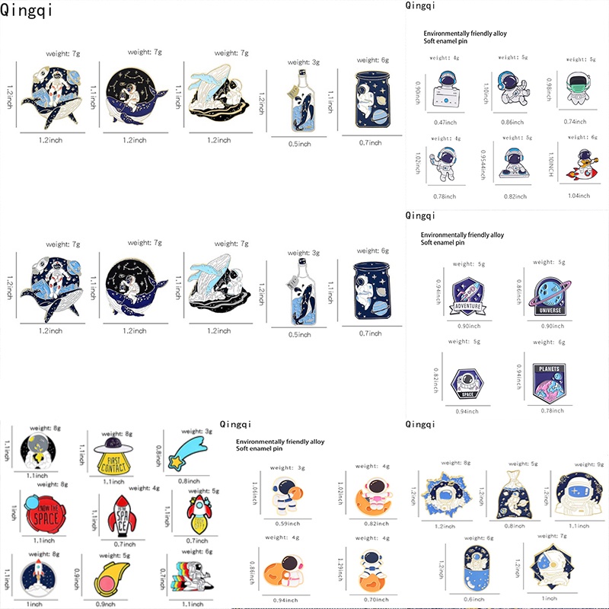
Task: Select the astronaut DJ turntable pin
Action: pos(515,164)
